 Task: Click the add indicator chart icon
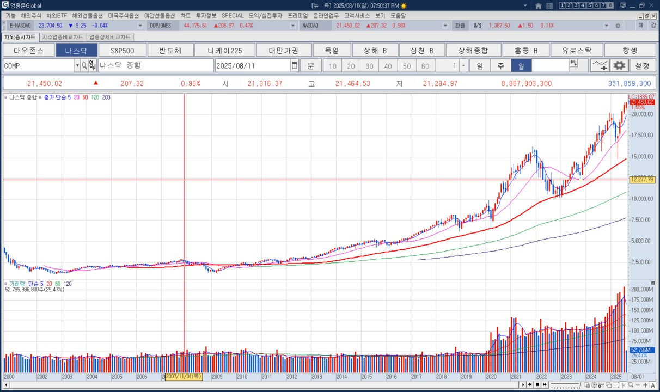click(600, 65)
